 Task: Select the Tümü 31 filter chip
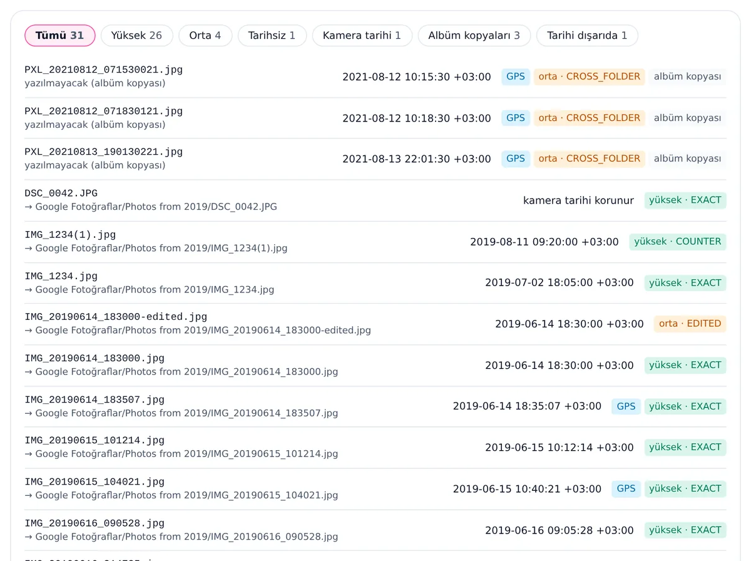(60, 36)
